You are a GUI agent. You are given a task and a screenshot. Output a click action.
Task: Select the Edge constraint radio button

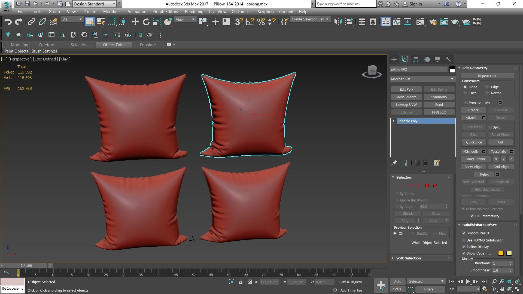(x=487, y=87)
